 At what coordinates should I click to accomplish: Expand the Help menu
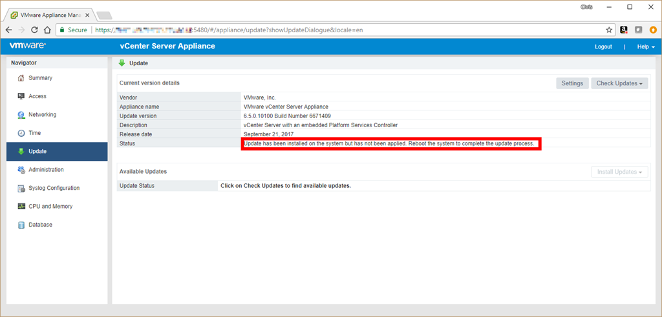tap(646, 46)
